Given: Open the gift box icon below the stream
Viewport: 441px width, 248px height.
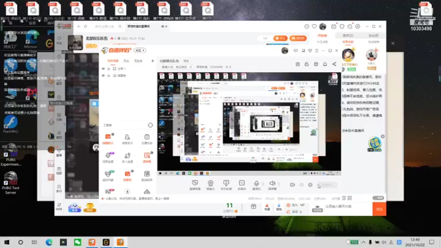Looking at the screenshot, I should tap(254, 207).
